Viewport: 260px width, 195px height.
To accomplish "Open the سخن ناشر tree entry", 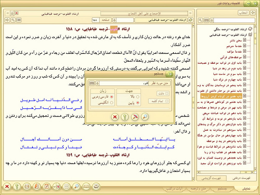I will (236, 41).
